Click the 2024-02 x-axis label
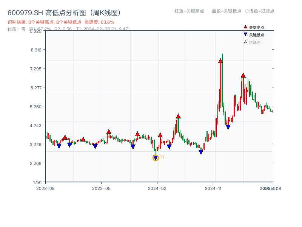 [158, 188]
